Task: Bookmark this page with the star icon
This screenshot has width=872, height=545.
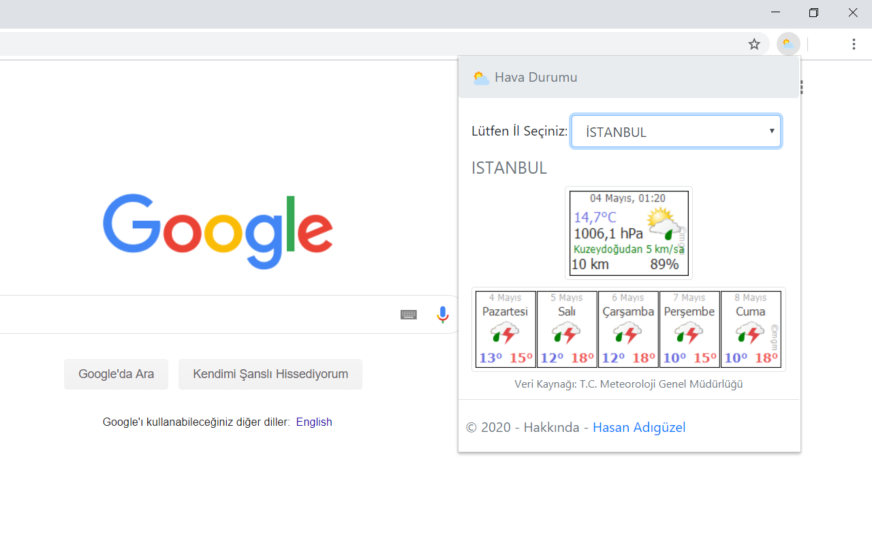Action: pos(754,44)
